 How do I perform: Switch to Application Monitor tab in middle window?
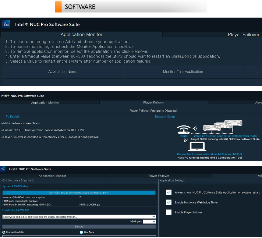click(45, 103)
